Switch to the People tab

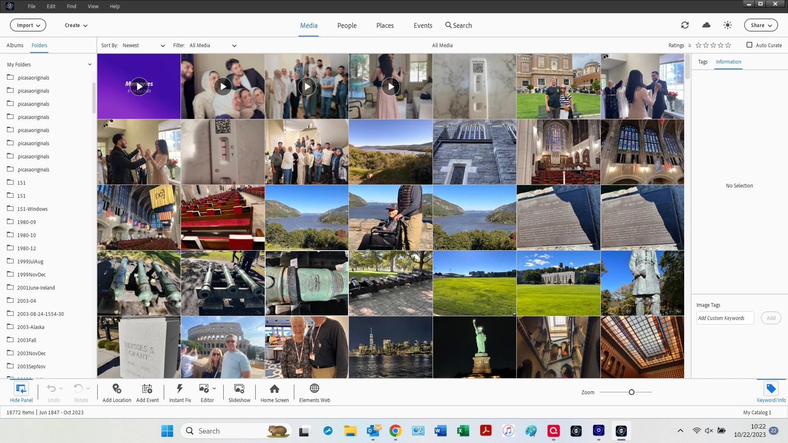click(x=347, y=25)
